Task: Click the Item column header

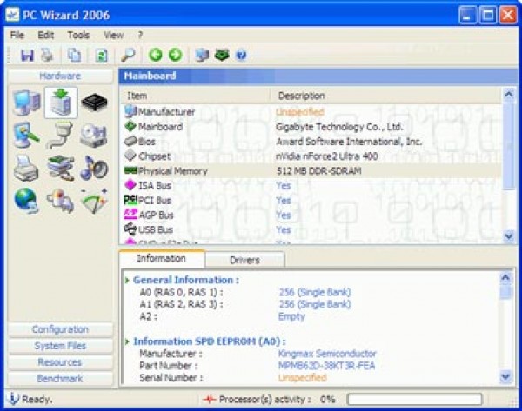Action: 194,96
